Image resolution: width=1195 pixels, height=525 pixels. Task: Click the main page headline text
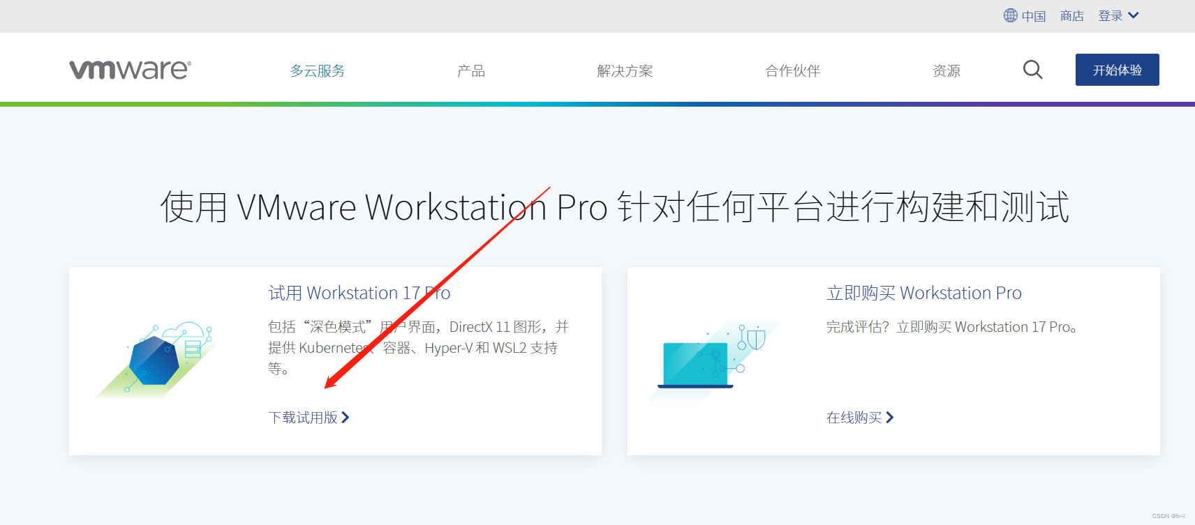point(614,207)
